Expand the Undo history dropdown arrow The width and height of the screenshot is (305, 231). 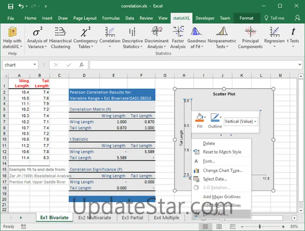click(27, 6)
